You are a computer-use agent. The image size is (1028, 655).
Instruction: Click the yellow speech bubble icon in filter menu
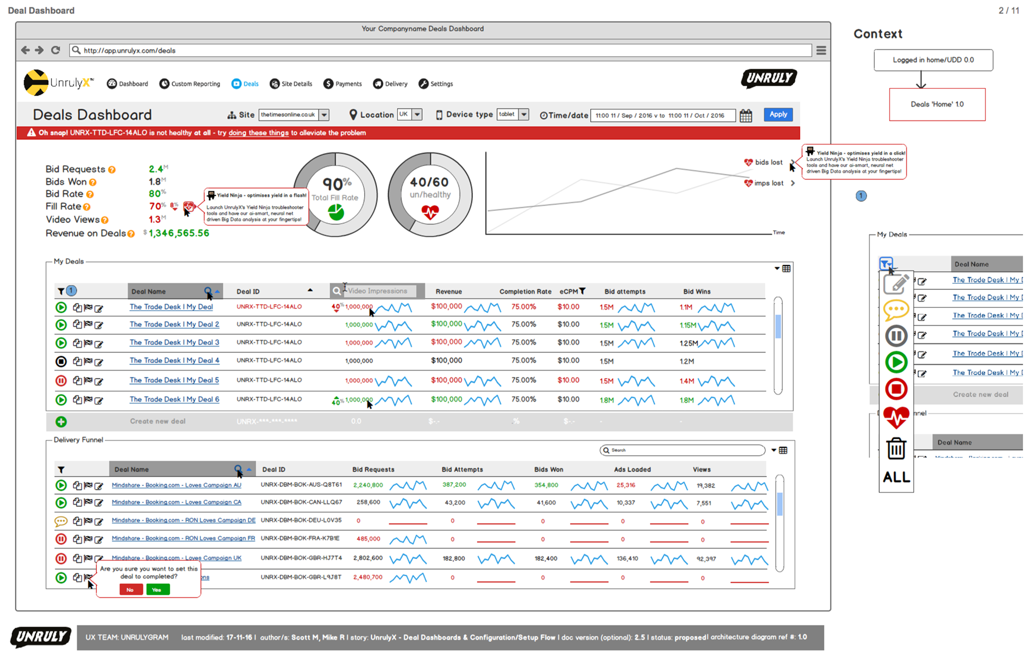[x=896, y=310]
